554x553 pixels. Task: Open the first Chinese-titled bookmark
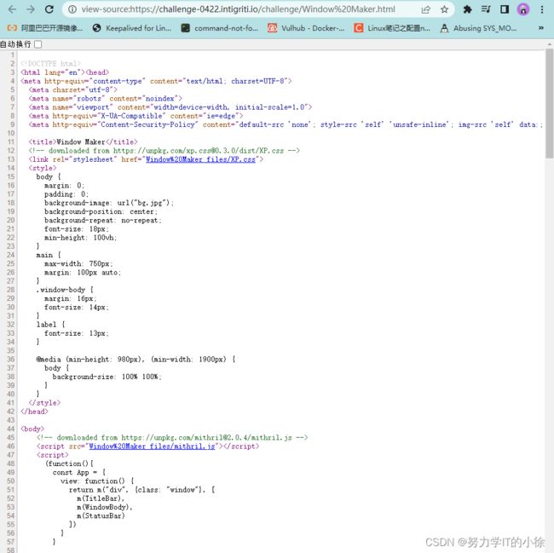tap(45, 28)
